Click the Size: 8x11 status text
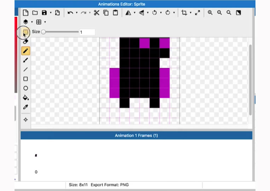This screenshot has height=191, width=270. (x=78, y=185)
